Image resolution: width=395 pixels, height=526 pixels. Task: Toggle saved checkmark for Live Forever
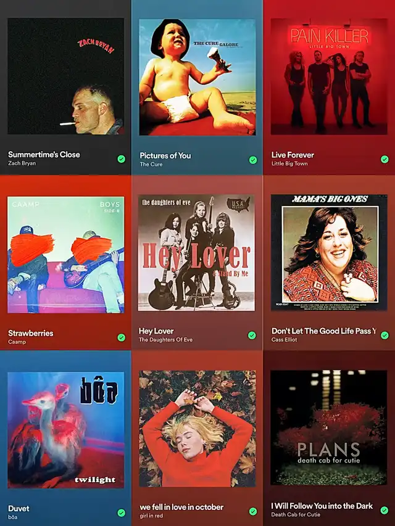(x=385, y=159)
